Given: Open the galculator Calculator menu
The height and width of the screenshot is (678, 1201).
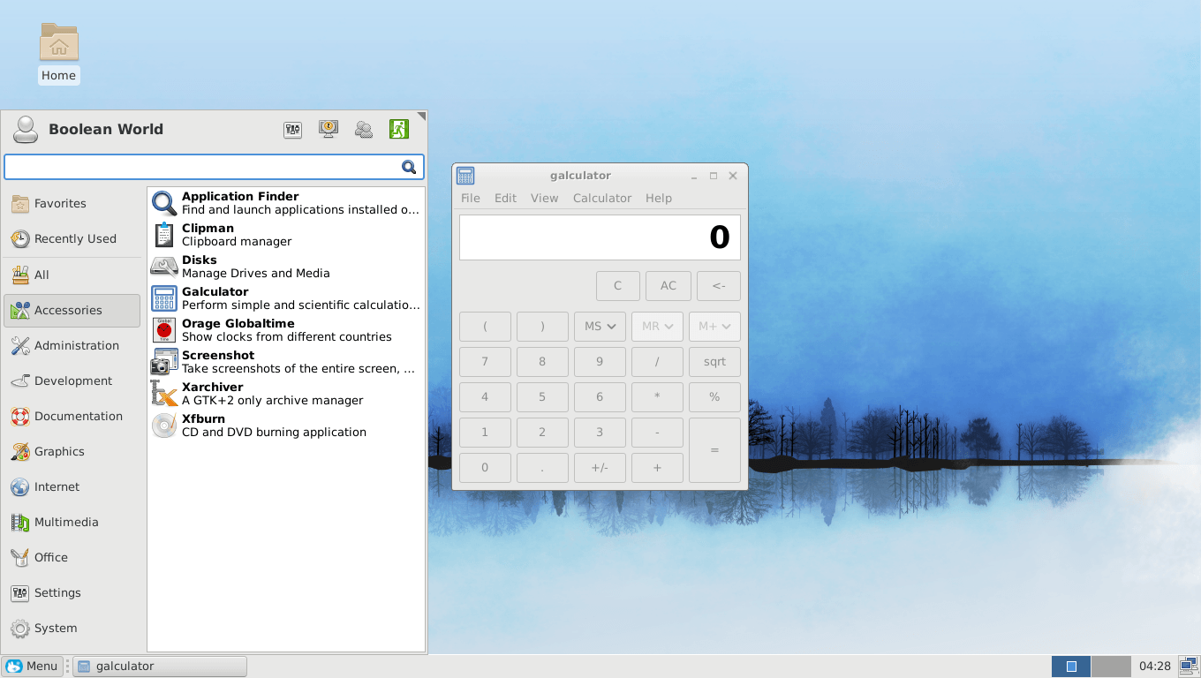Looking at the screenshot, I should click(x=602, y=199).
